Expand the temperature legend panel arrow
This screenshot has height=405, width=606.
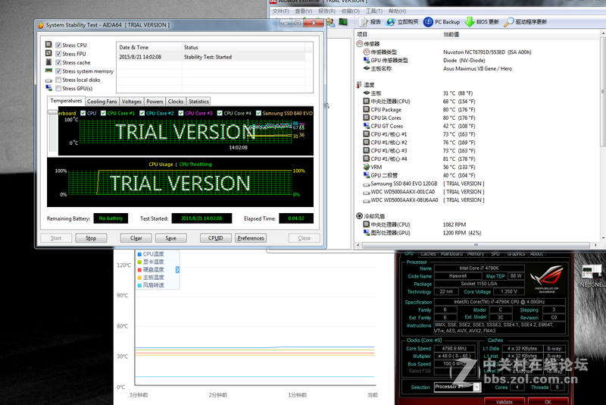click(x=177, y=269)
